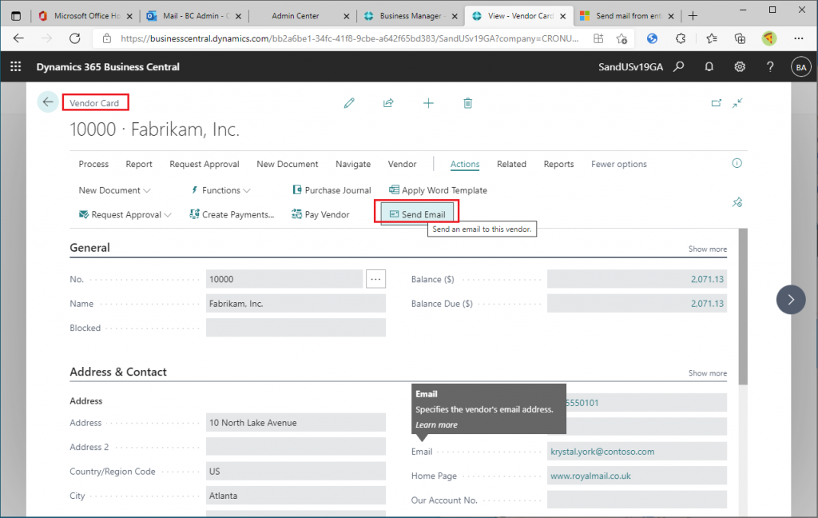Open new browser tab plus button
This screenshot has width=818, height=518.
click(x=693, y=16)
